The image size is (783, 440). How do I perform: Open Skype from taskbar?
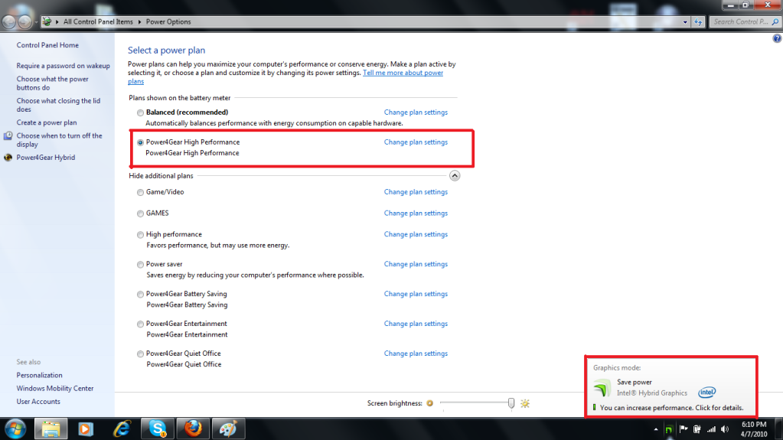[158, 429]
